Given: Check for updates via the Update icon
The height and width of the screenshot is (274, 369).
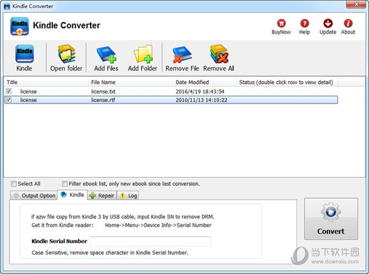Looking at the screenshot, I should point(328,27).
